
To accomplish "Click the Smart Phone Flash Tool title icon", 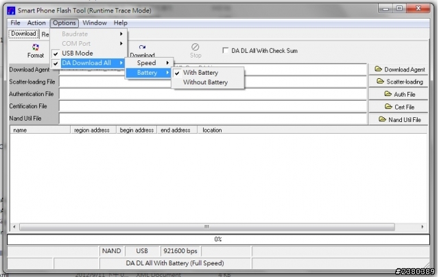I will coord(11,11).
